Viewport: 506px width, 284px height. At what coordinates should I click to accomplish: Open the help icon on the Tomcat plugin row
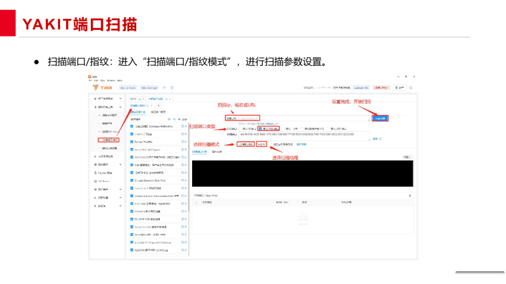pyautogui.click(x=182, y=142)
